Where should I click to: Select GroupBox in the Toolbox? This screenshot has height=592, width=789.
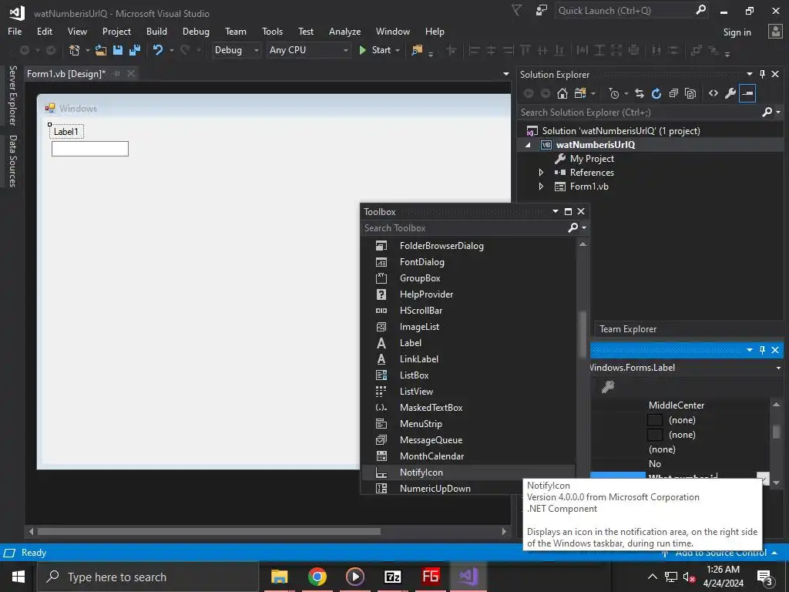468,277
